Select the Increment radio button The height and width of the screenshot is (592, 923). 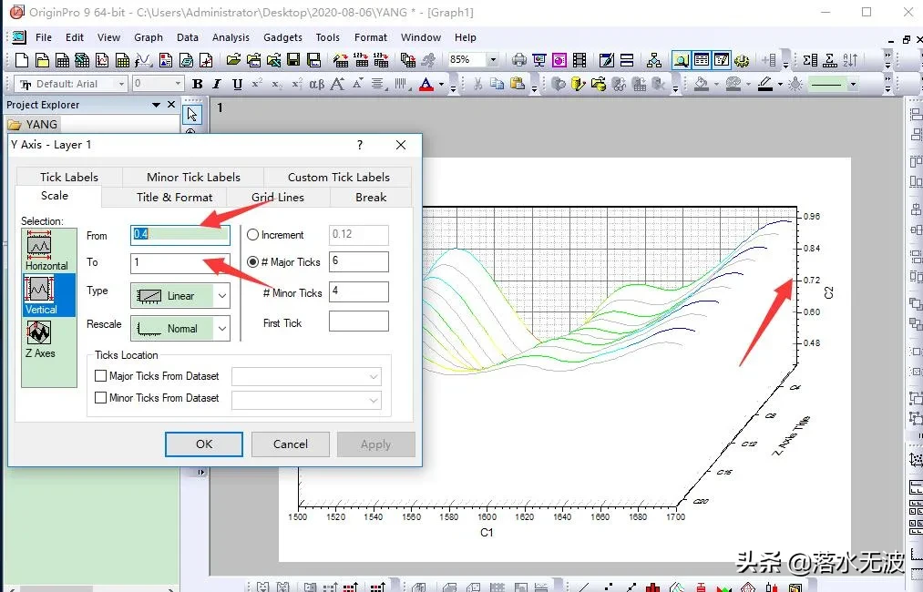coord(253,235)
